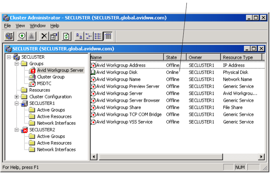Screen dimensions: 270x173
Task: Click the MSDTC group icon
Action: tap(32, 84)
